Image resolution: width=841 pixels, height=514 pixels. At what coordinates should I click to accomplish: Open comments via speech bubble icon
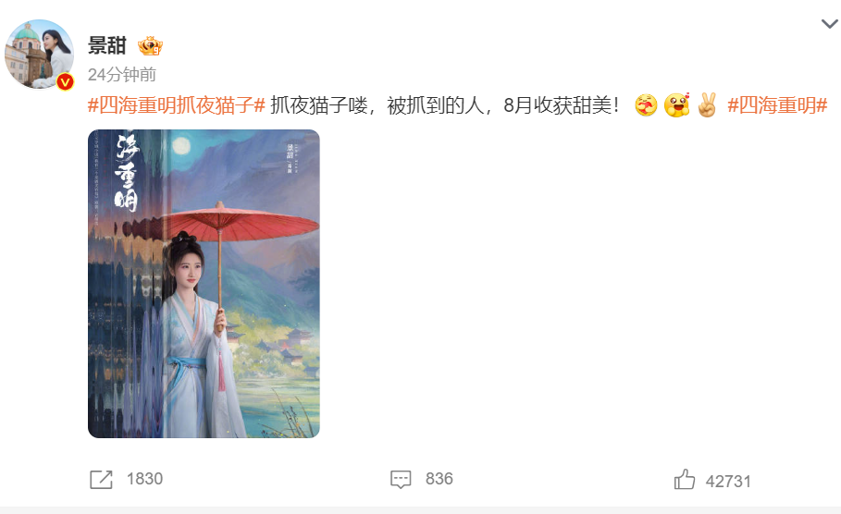[401, 479]
